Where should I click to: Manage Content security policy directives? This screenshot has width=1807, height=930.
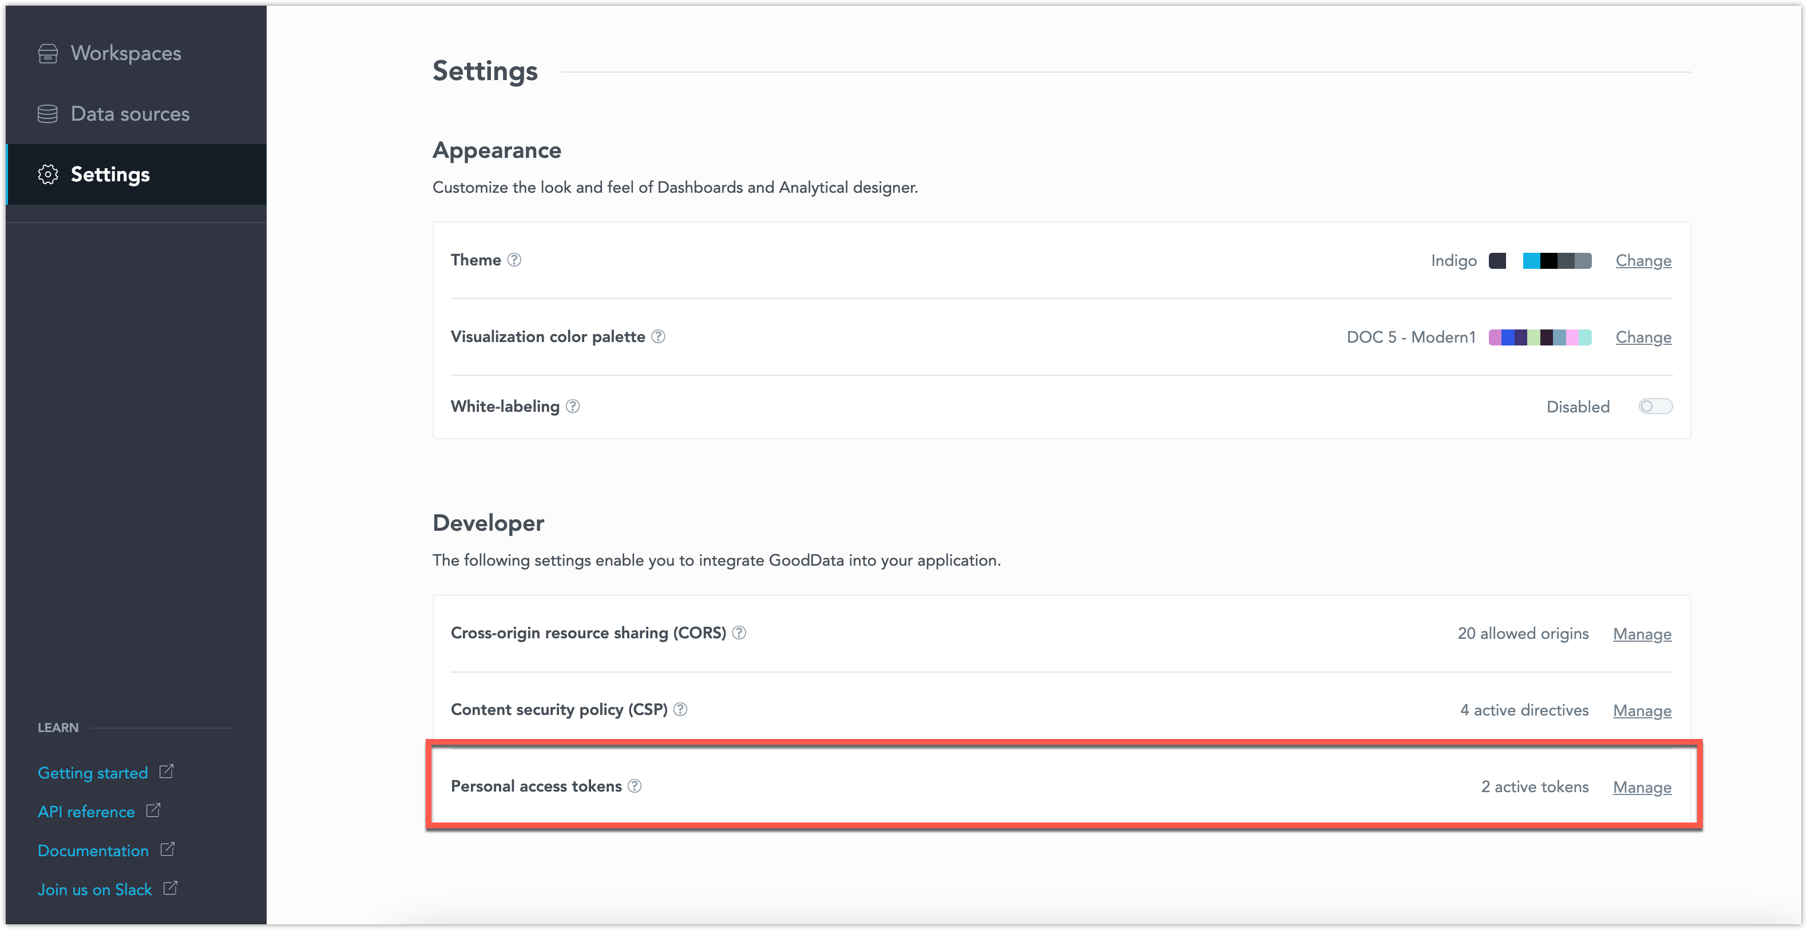1642,709
